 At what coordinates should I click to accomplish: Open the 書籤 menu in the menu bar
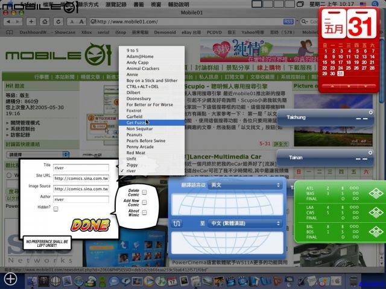[139, 4]
